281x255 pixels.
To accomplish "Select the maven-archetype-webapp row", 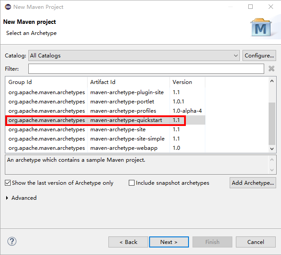I will click(x=105, y=148).
